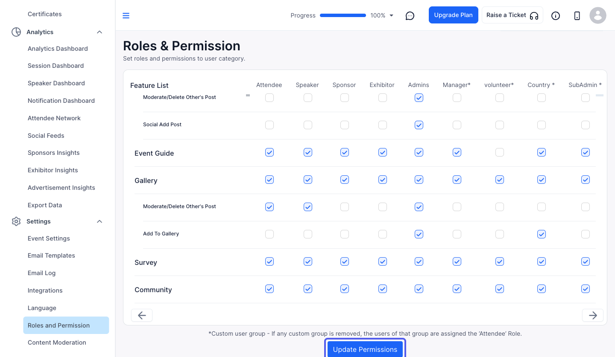Click the right arrow table navigation button
The height and width of the screenshot is (357, 615).
[x=593, y=315]
